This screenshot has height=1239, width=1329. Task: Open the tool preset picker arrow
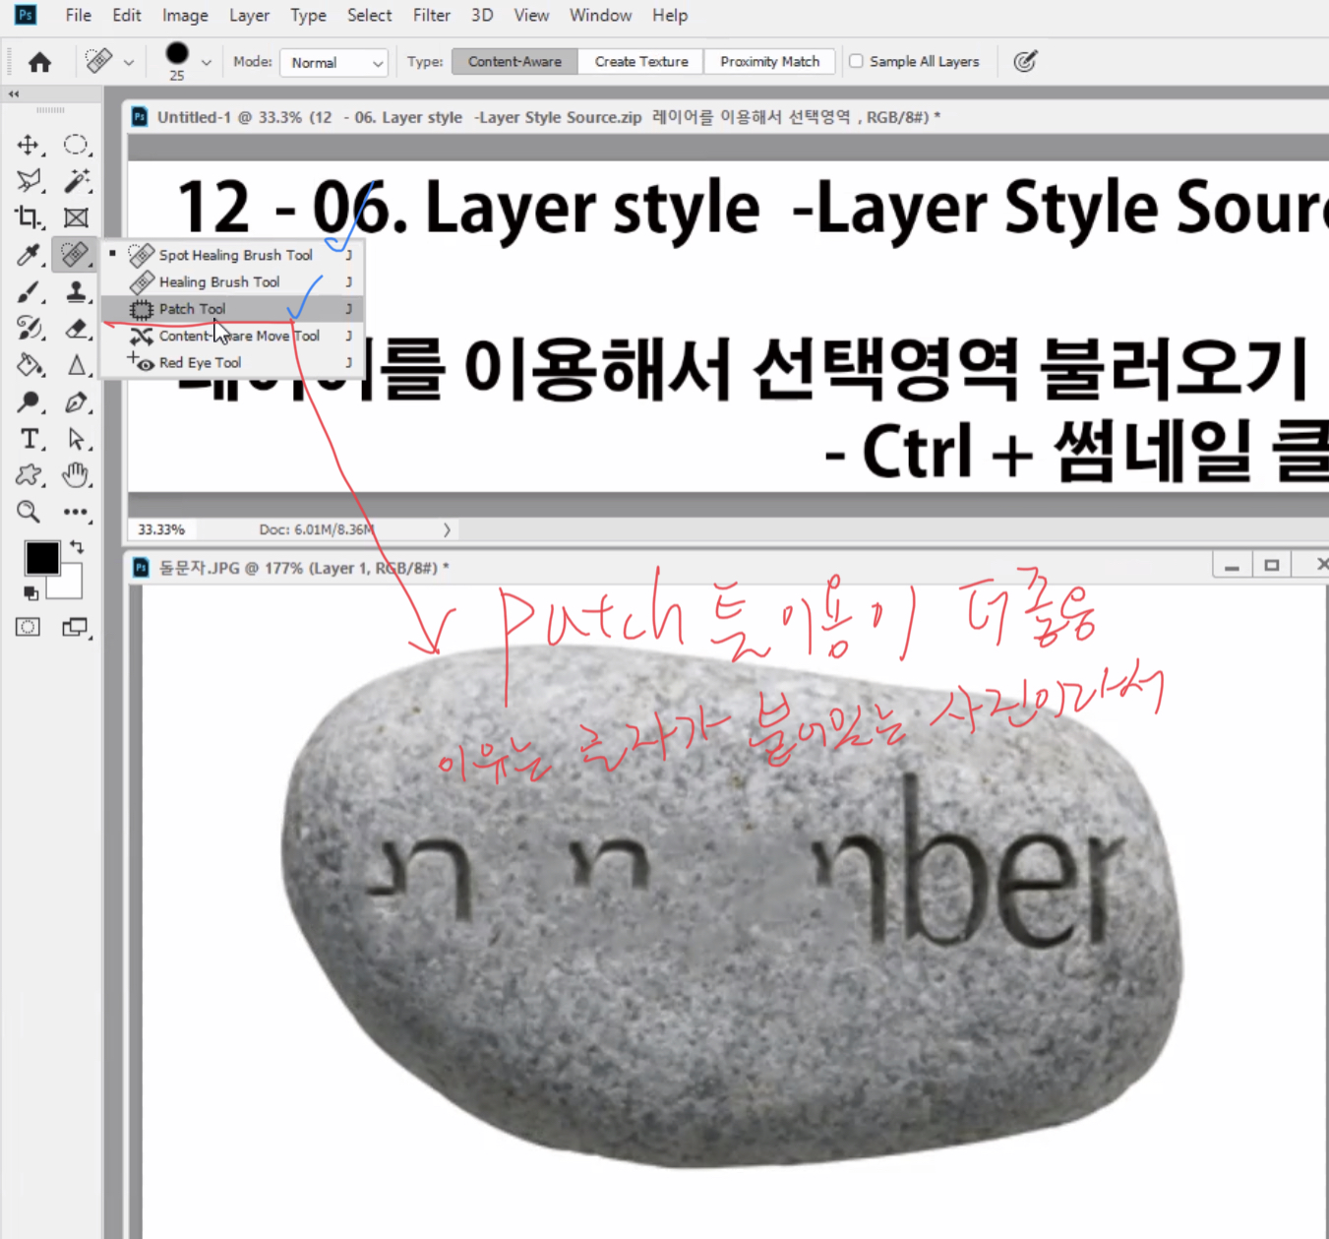coord(129,62)
